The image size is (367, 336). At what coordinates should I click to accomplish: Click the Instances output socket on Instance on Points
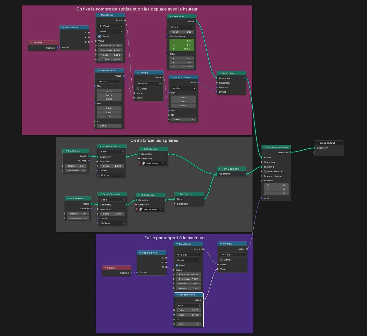pyautogui.click(x=291, y=152)
